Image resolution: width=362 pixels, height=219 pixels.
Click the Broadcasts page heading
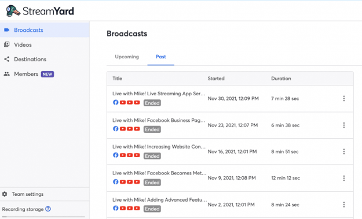point(127,34)
